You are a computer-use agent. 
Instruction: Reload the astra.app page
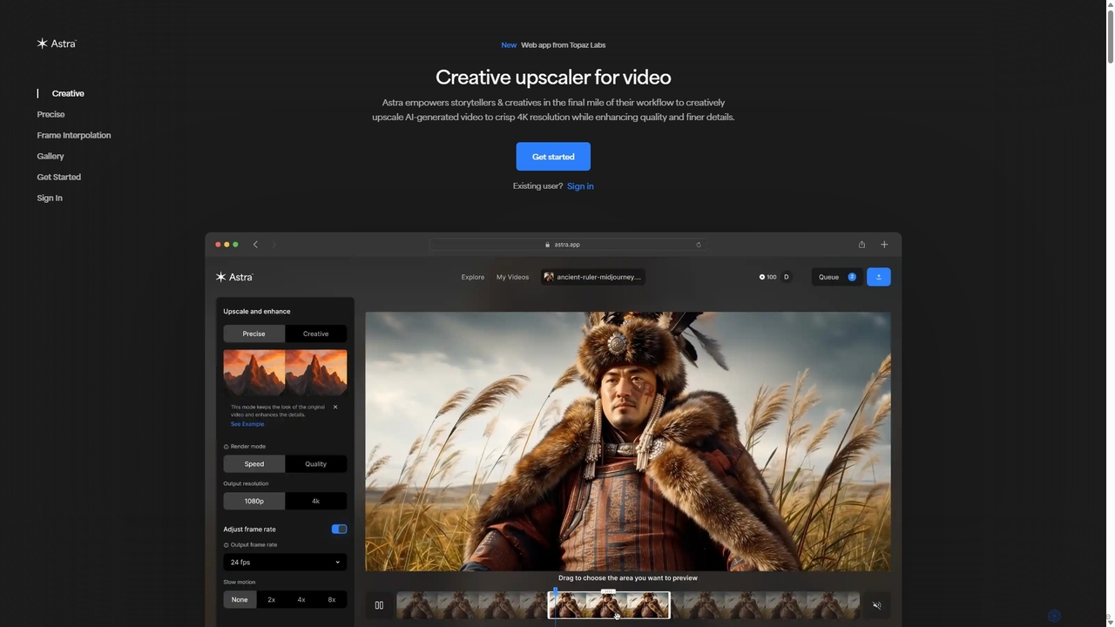(699, 245)
